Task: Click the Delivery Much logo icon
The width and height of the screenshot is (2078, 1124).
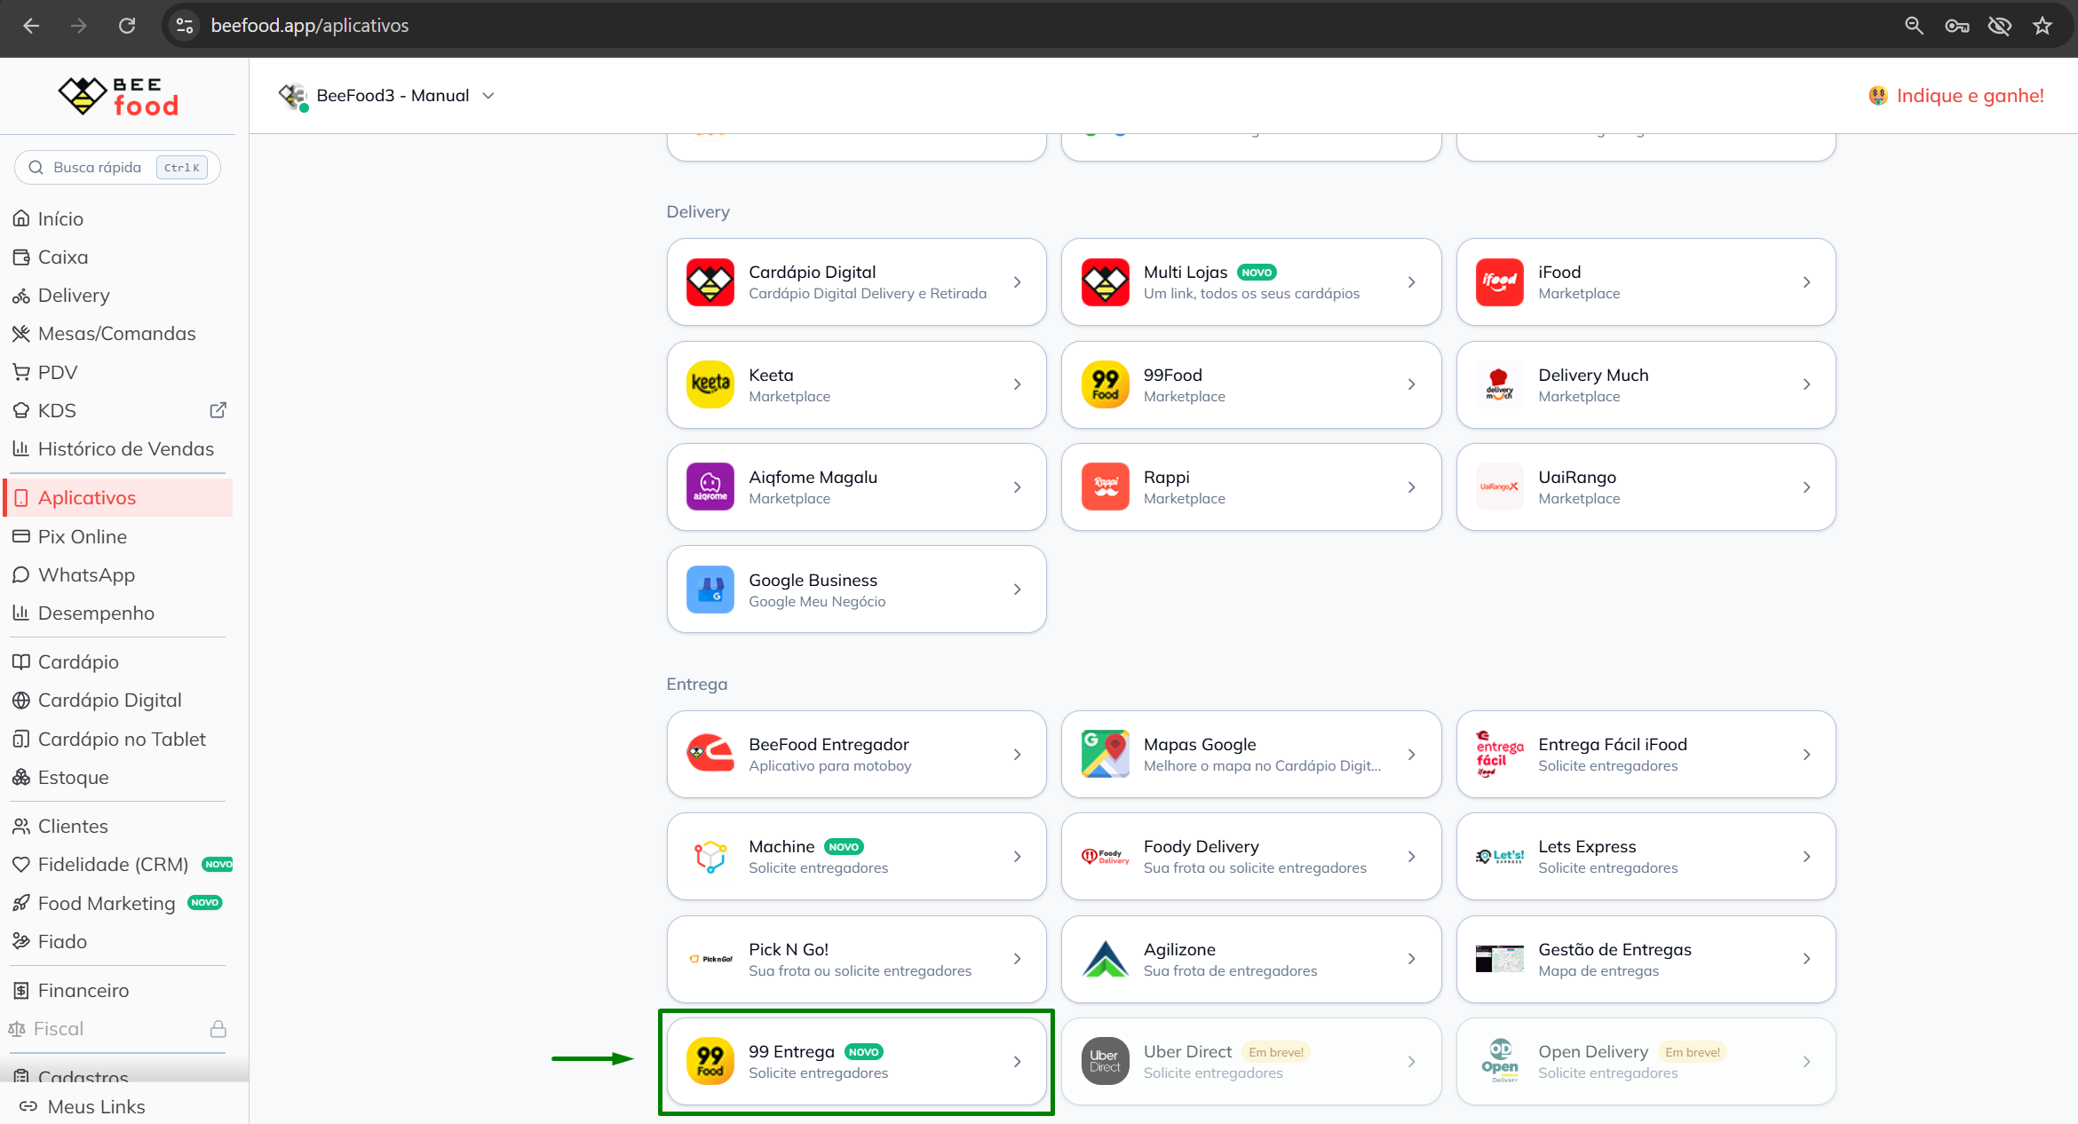Action: click(x=1499, y=384)
